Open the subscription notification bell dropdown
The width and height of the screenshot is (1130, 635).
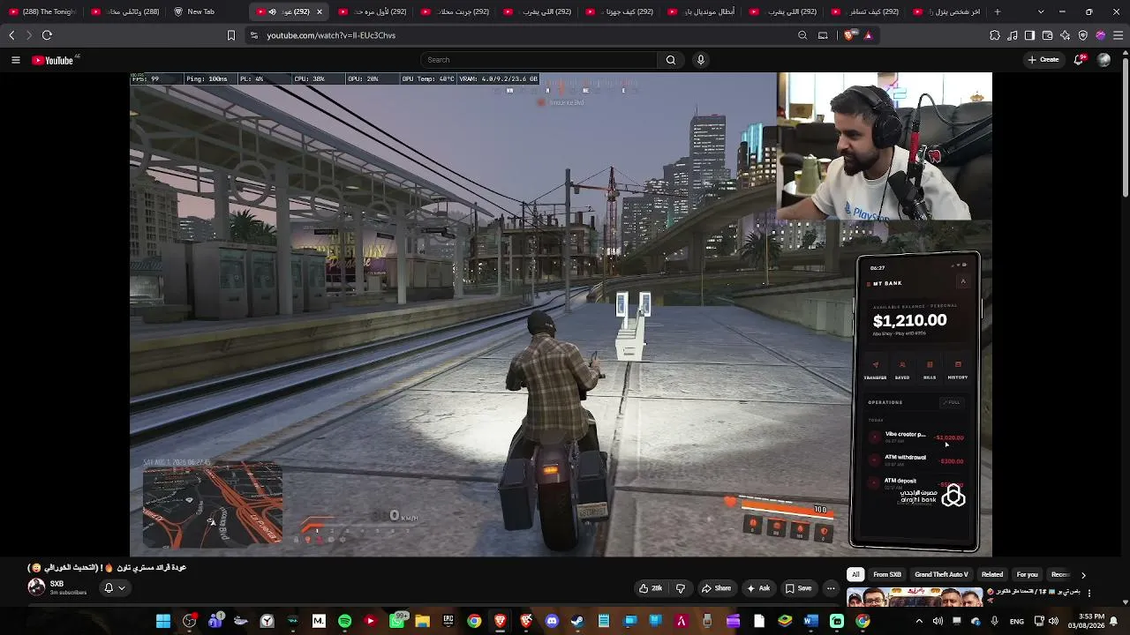pos(114,588)
